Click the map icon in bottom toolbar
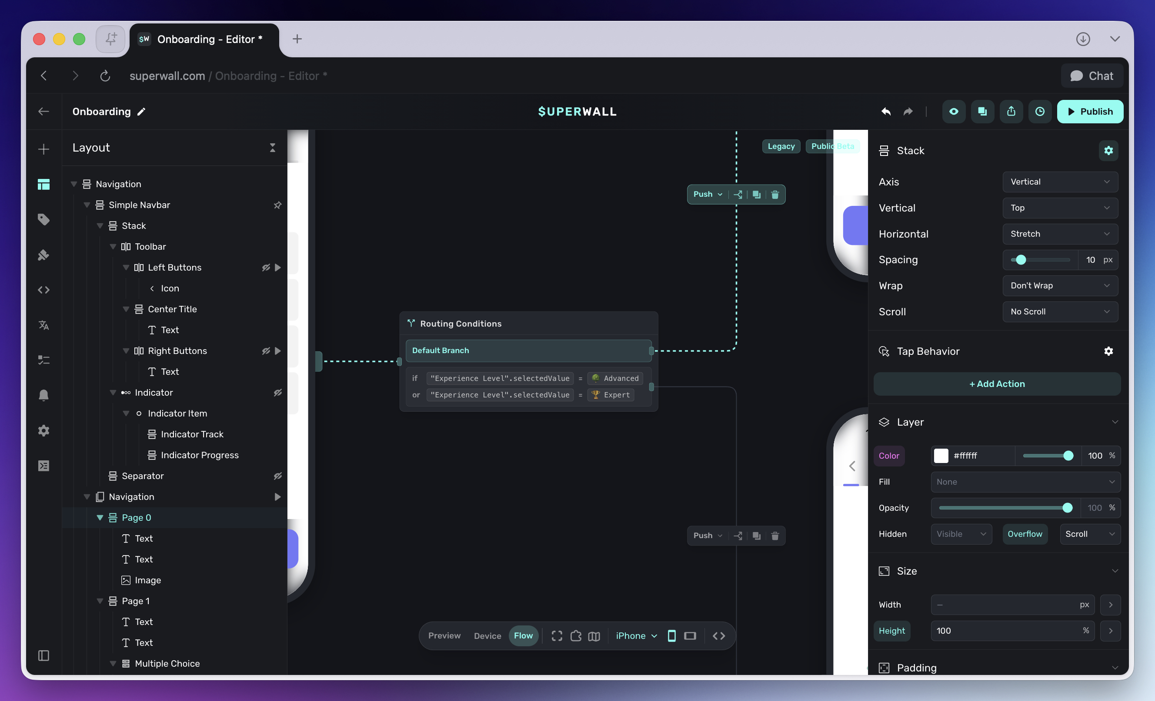The height and width of the screenshot is (701, 1155). coord(594,635)
